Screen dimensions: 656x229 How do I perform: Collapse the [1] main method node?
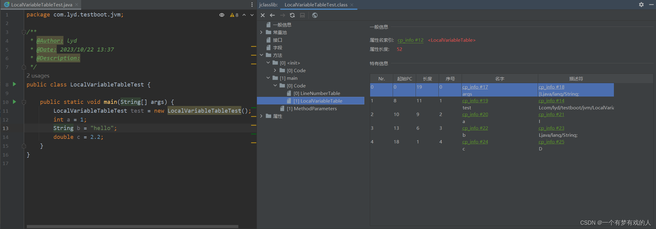(x=268, y=78)
